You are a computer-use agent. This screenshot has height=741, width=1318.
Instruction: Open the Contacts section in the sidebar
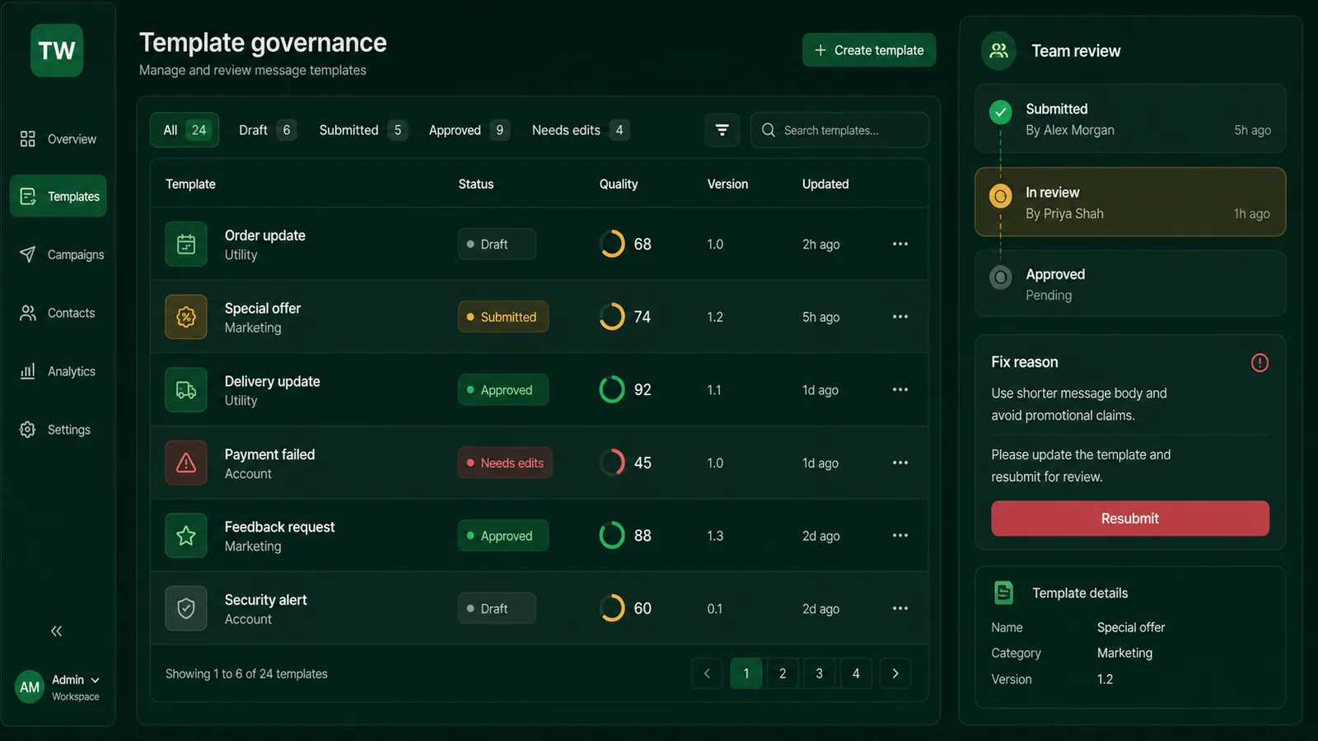pyautogui.click(x=58, y=313)
